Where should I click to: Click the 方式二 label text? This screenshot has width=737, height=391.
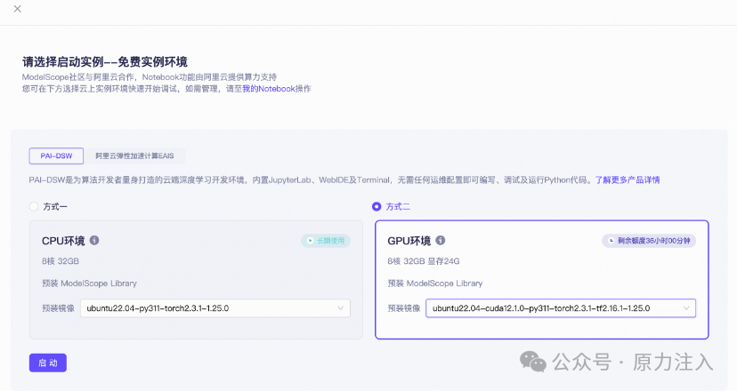coord(398,206)
